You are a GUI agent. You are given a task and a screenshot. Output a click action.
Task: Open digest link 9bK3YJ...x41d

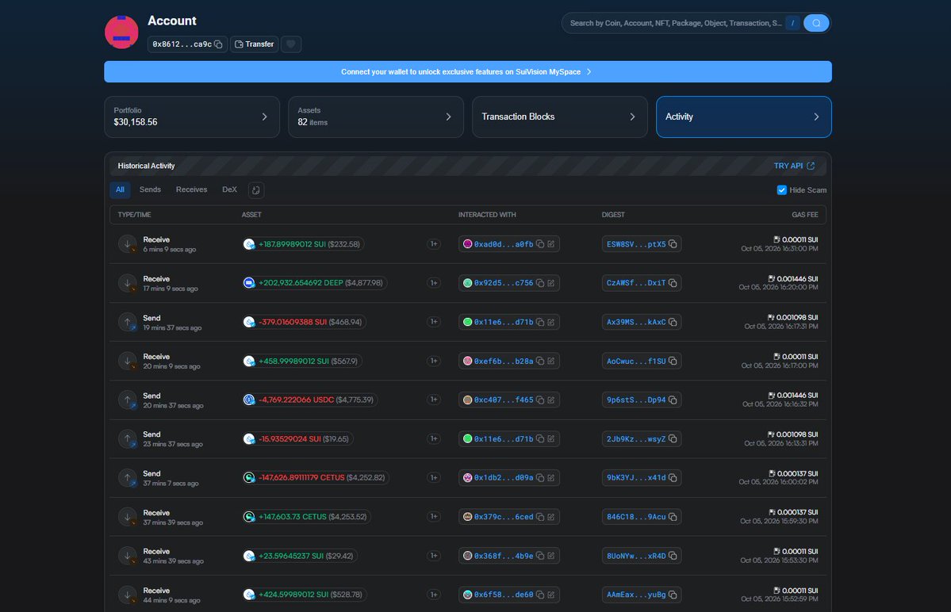click(x=635, y=477)
